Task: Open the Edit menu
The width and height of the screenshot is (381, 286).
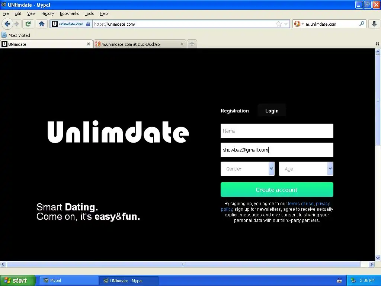Action: 18,13
